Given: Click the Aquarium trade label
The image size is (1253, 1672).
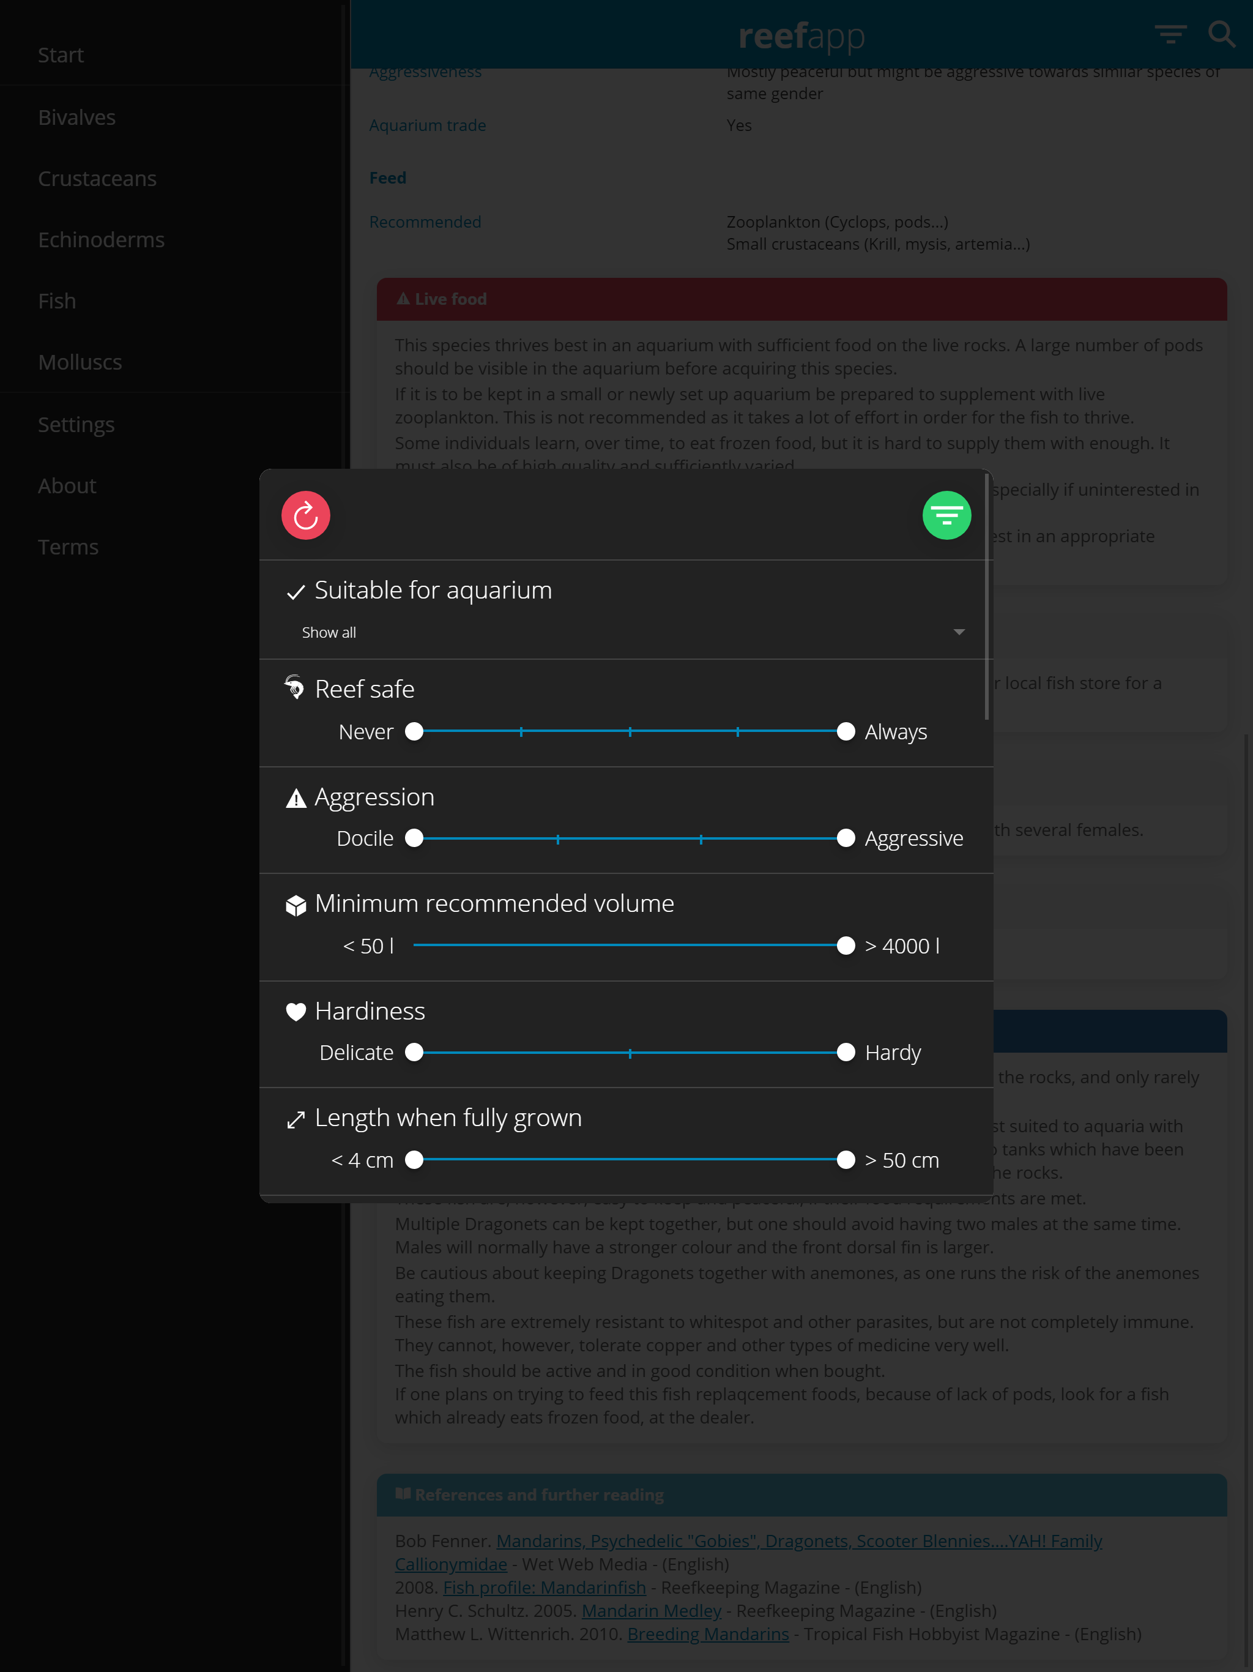Looking at the screenshot, I should (x=427, y=125).
